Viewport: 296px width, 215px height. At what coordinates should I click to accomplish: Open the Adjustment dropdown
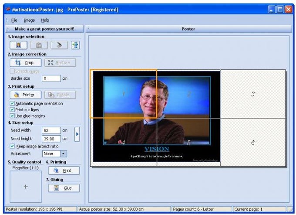pyautogui.click(x=64, y=154)
